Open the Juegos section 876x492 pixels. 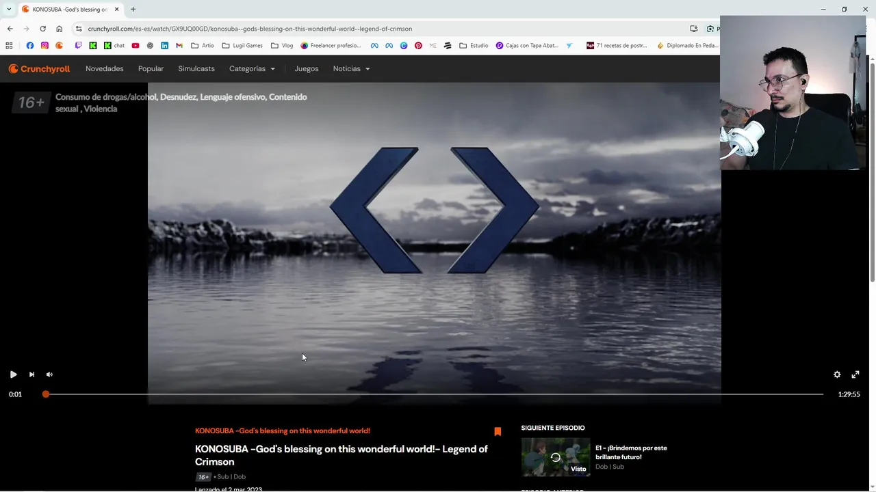tap(307, 68)
